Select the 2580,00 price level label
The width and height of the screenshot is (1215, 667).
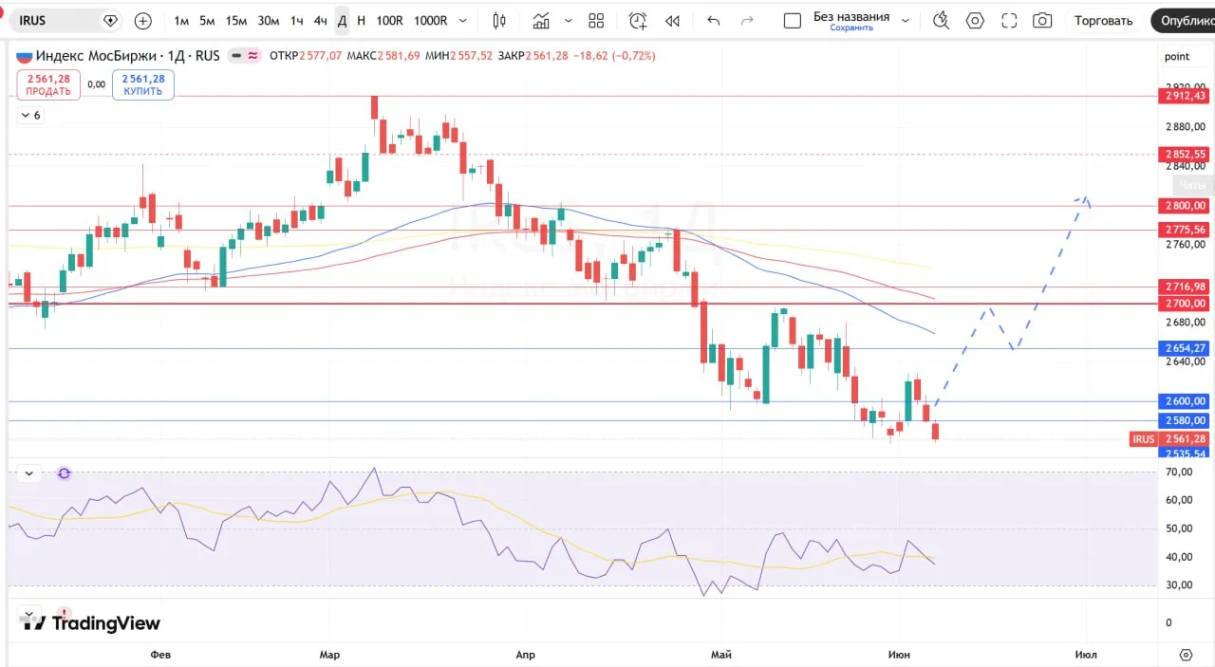(x=1185, y=420)
